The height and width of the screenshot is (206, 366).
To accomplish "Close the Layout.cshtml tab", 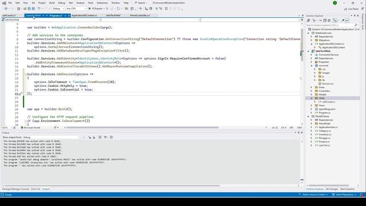I will pos(47,15).
